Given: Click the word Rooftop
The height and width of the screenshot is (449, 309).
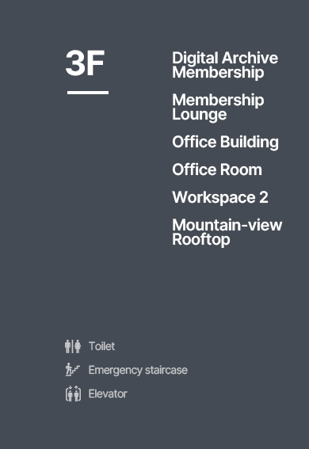Looking at the screenshot, I should [x=201, y=240].
